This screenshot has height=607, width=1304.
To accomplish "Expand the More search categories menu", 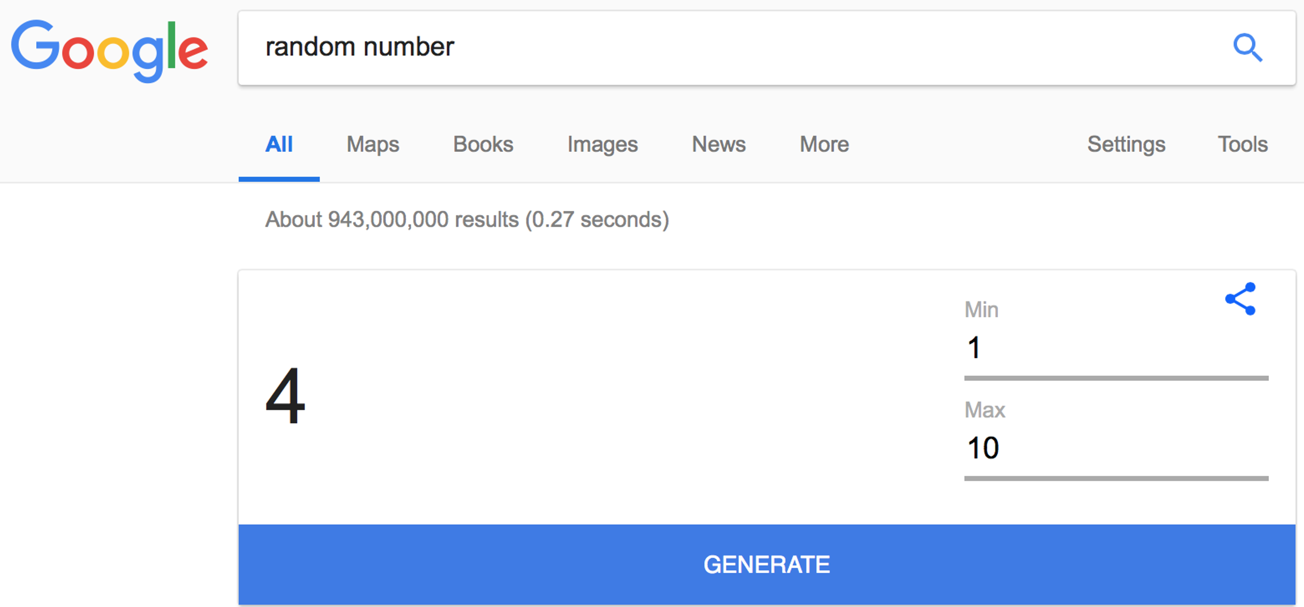I will [x=824, y=145].
